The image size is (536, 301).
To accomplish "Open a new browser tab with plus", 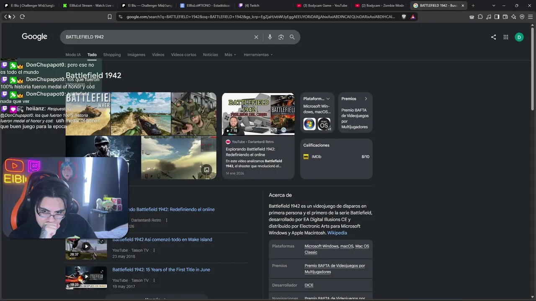I will (x=473, y=5).
